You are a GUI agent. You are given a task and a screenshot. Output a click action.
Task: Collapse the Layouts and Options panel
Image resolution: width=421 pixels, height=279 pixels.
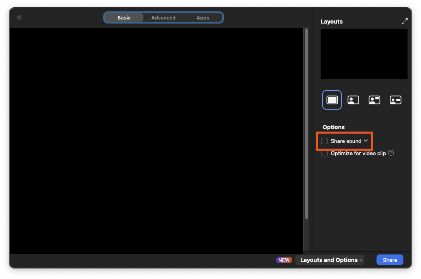tap(330, 260)
